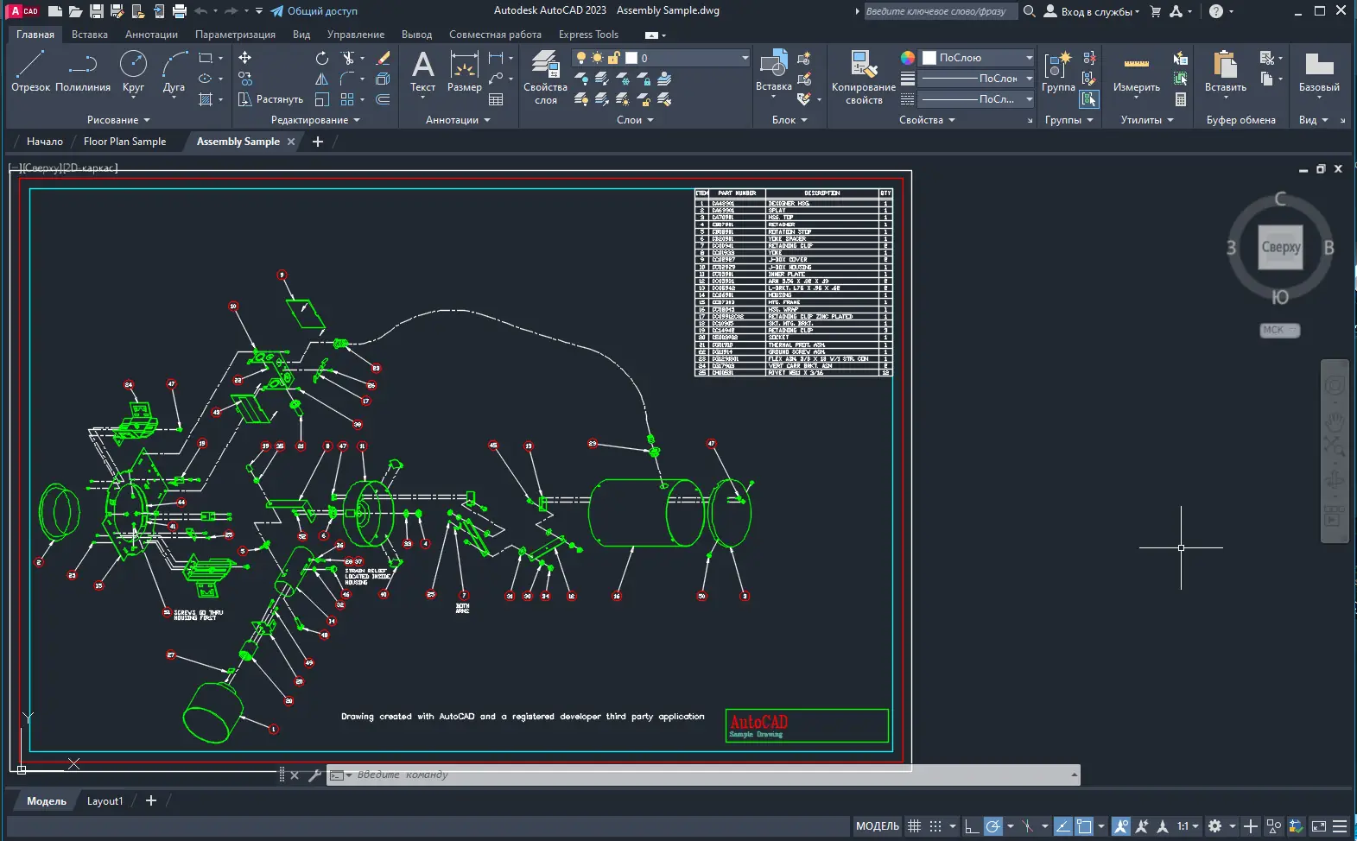Image resolution: width=1357 pixels, height=841 pixels.
Task: Expand the layer selection dropdown
Action: 745,58
